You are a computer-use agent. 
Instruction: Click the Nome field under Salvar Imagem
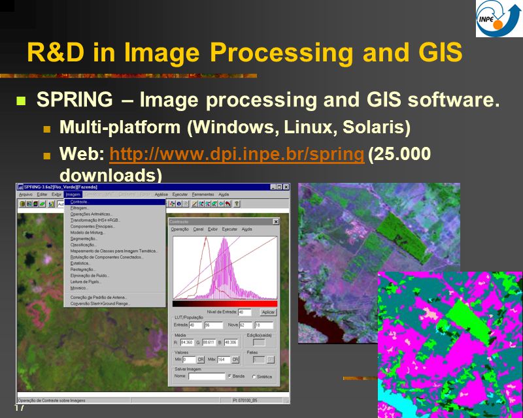pyautogui.click(x=207, y=376)
